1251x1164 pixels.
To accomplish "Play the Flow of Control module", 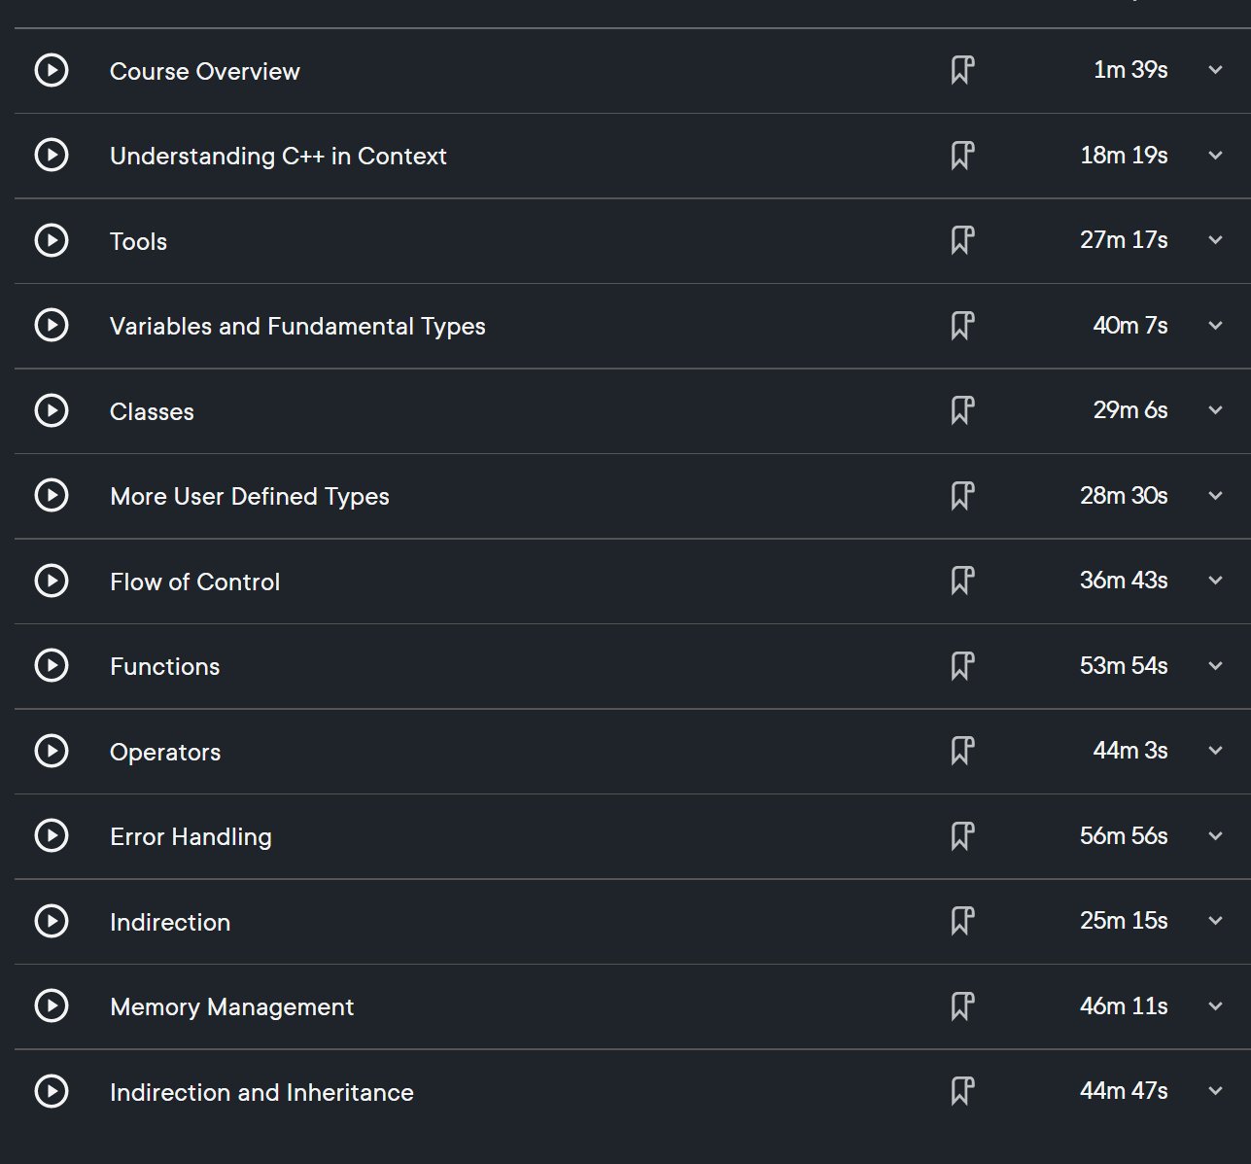I will [52, 581].
